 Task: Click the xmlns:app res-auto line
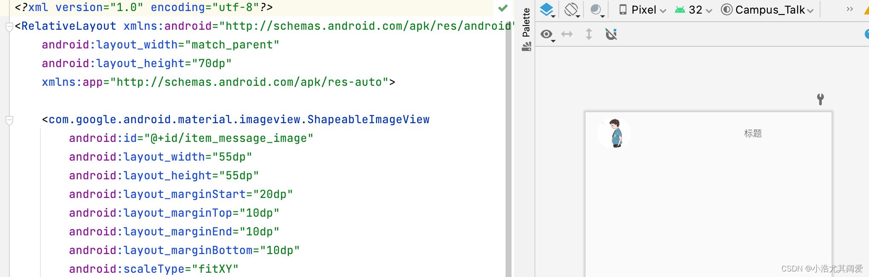(x=218, y=82)
